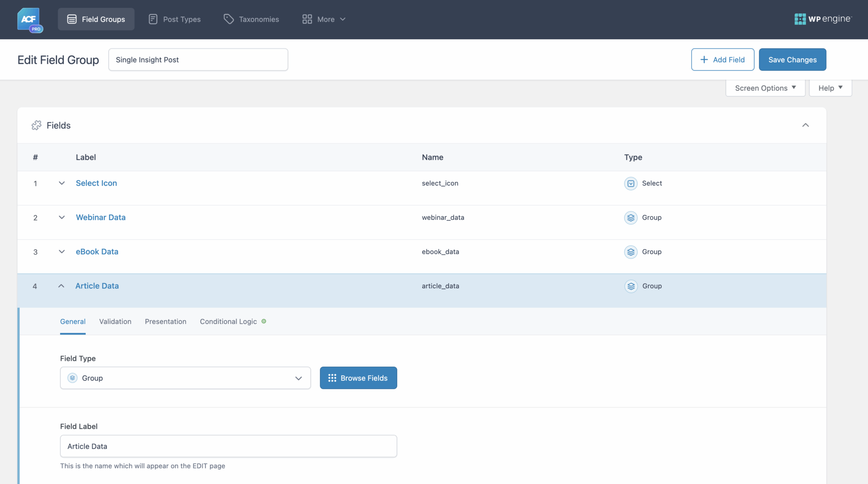The width and height of the screenshot is (868, 484).
Task: Click the Group layers icon beside ebook_data
Action: click(x=630, y=252)
